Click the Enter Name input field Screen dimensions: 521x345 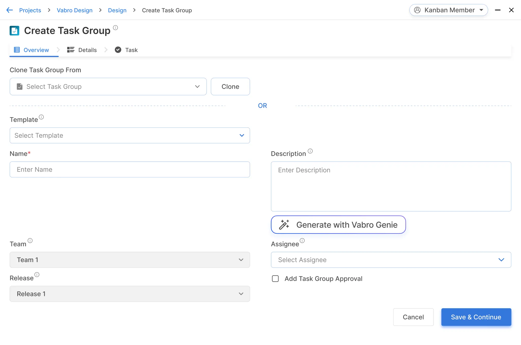130,169
